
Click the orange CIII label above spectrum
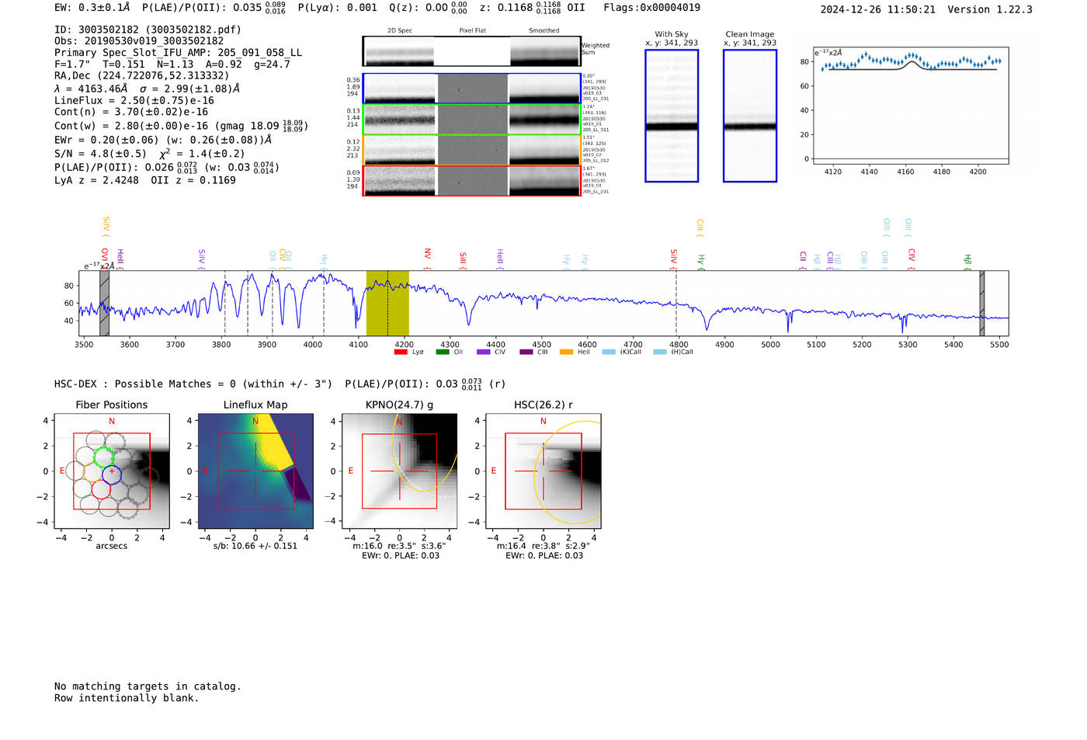pyautogui.click(x=700, y=228)
